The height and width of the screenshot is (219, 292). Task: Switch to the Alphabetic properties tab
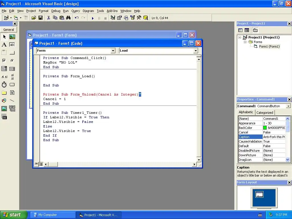coord(246,112)
